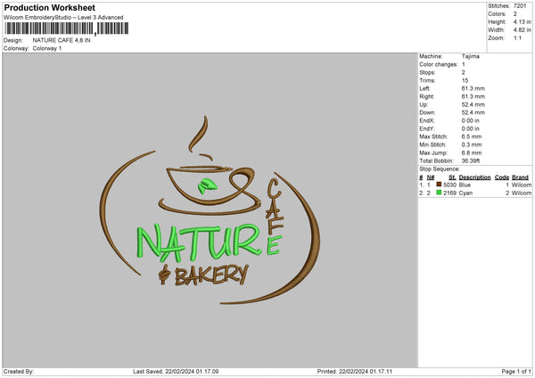Click the Code column header
This screenshot has height=378, width=535.
(x=501, y=177)
